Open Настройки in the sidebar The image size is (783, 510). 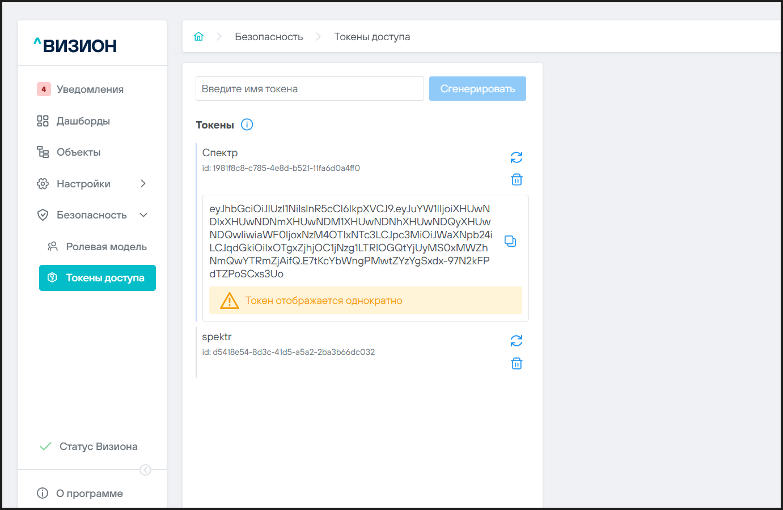tap(84, 184)
